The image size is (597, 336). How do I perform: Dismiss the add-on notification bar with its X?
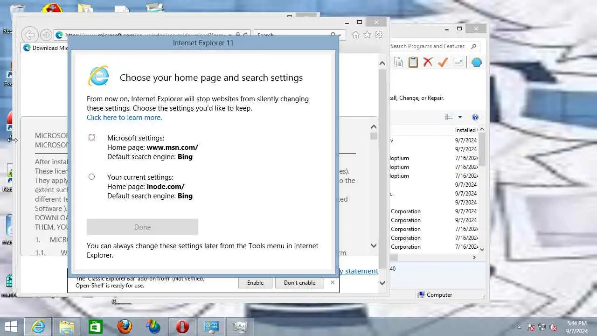pos(333,282)
